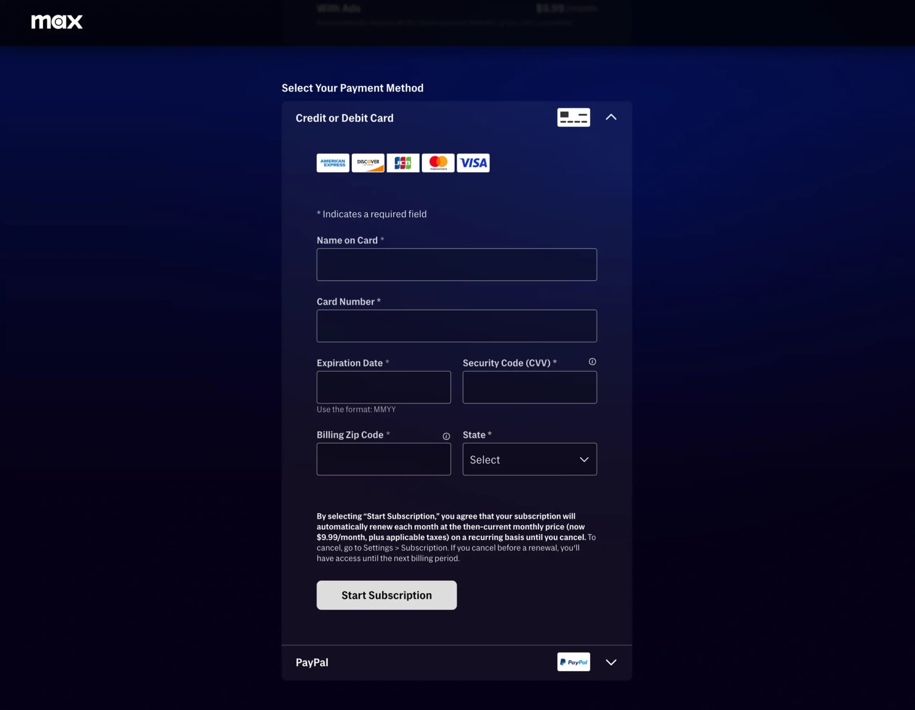Image resolution: width=915 pixels, height=710 pixels.
Task: Click the Max logo in top left
Action: [x=58, y=21]
